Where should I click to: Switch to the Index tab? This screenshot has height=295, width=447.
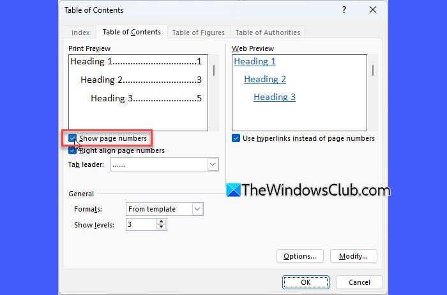[80, 32]
